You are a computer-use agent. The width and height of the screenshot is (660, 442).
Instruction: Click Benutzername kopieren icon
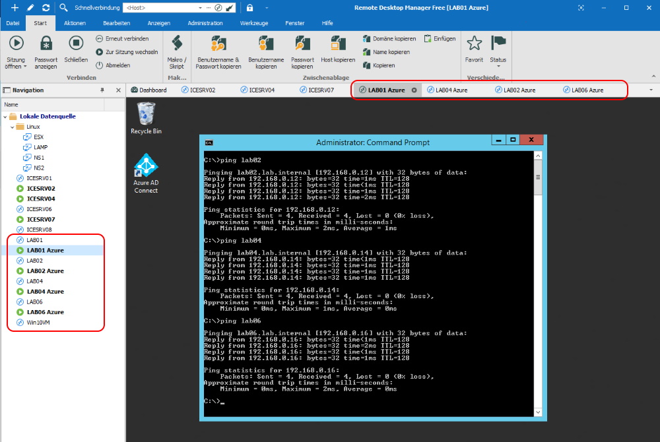[266, 44]
